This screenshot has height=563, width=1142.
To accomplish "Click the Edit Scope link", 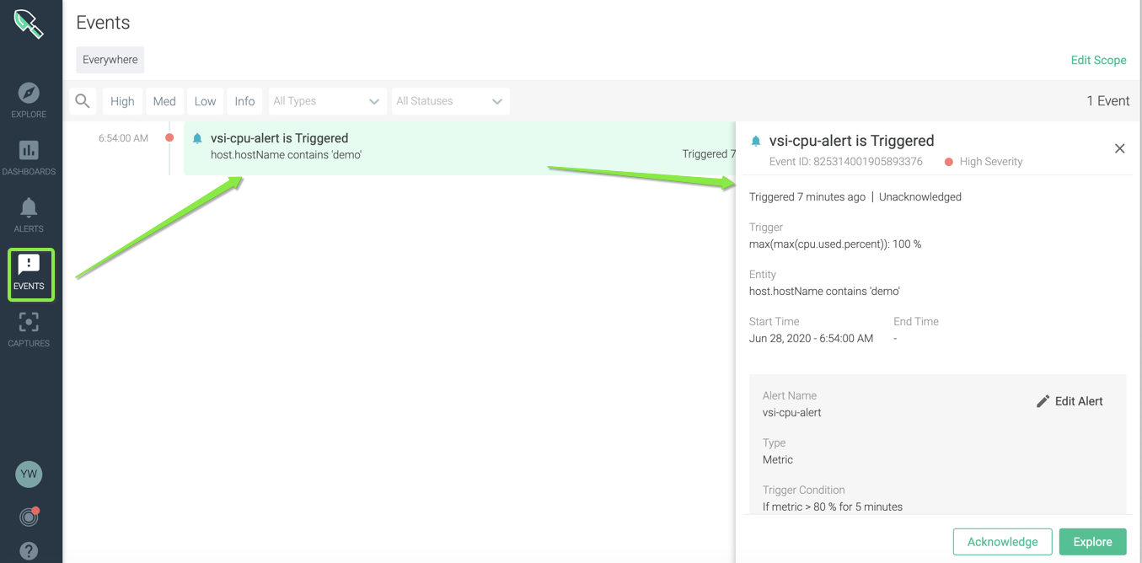I will point(1098,60).
